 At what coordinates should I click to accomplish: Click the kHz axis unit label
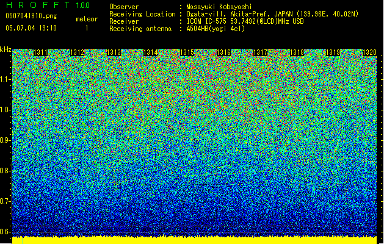click(x=5, y=49)
